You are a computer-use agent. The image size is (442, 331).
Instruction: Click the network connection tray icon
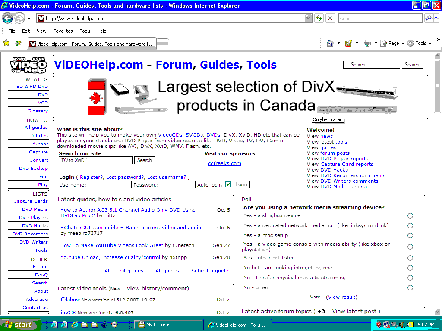pyautogui.click(x=386, y=325)
